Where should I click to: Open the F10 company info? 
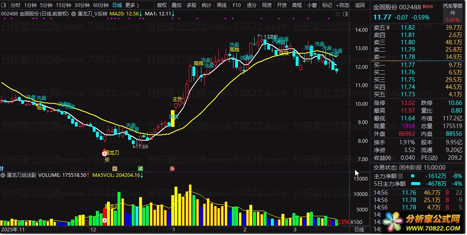[x=237, y=5]
